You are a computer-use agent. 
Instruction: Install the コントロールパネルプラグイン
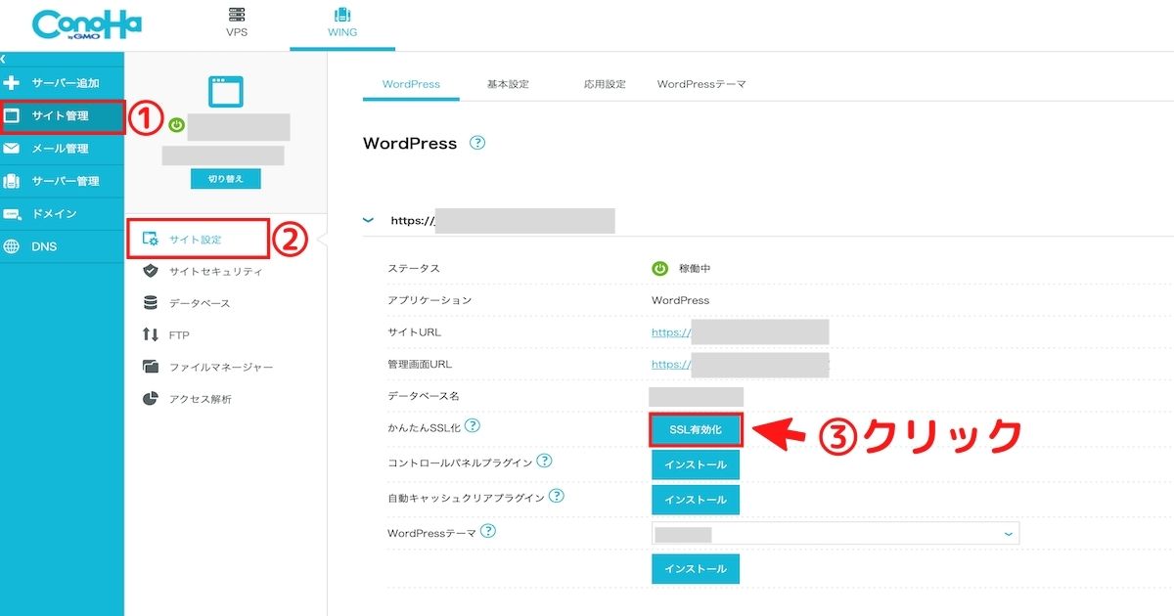pyautogui.click(x=696, y=464)
